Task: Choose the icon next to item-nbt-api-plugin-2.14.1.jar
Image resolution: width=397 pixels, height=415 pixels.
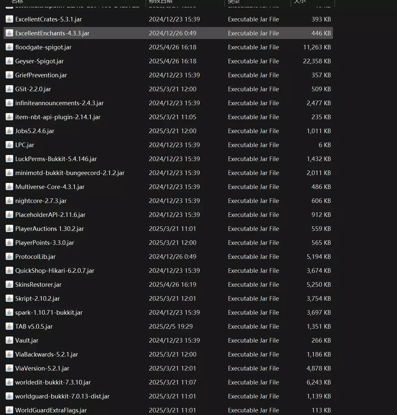Action: click(9, 117)
